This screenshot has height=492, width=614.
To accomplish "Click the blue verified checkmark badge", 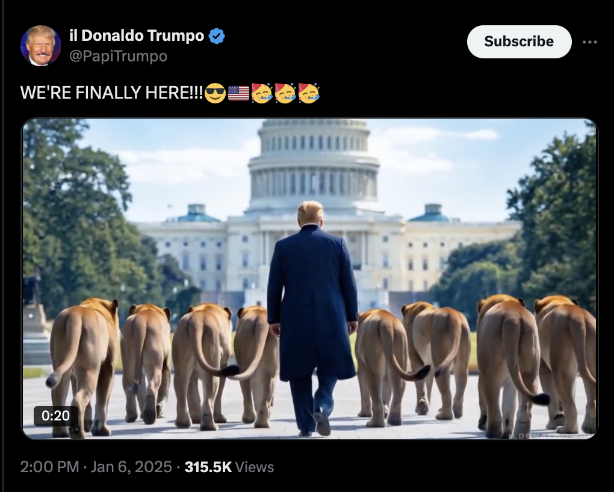I will [x=217, y=36].
